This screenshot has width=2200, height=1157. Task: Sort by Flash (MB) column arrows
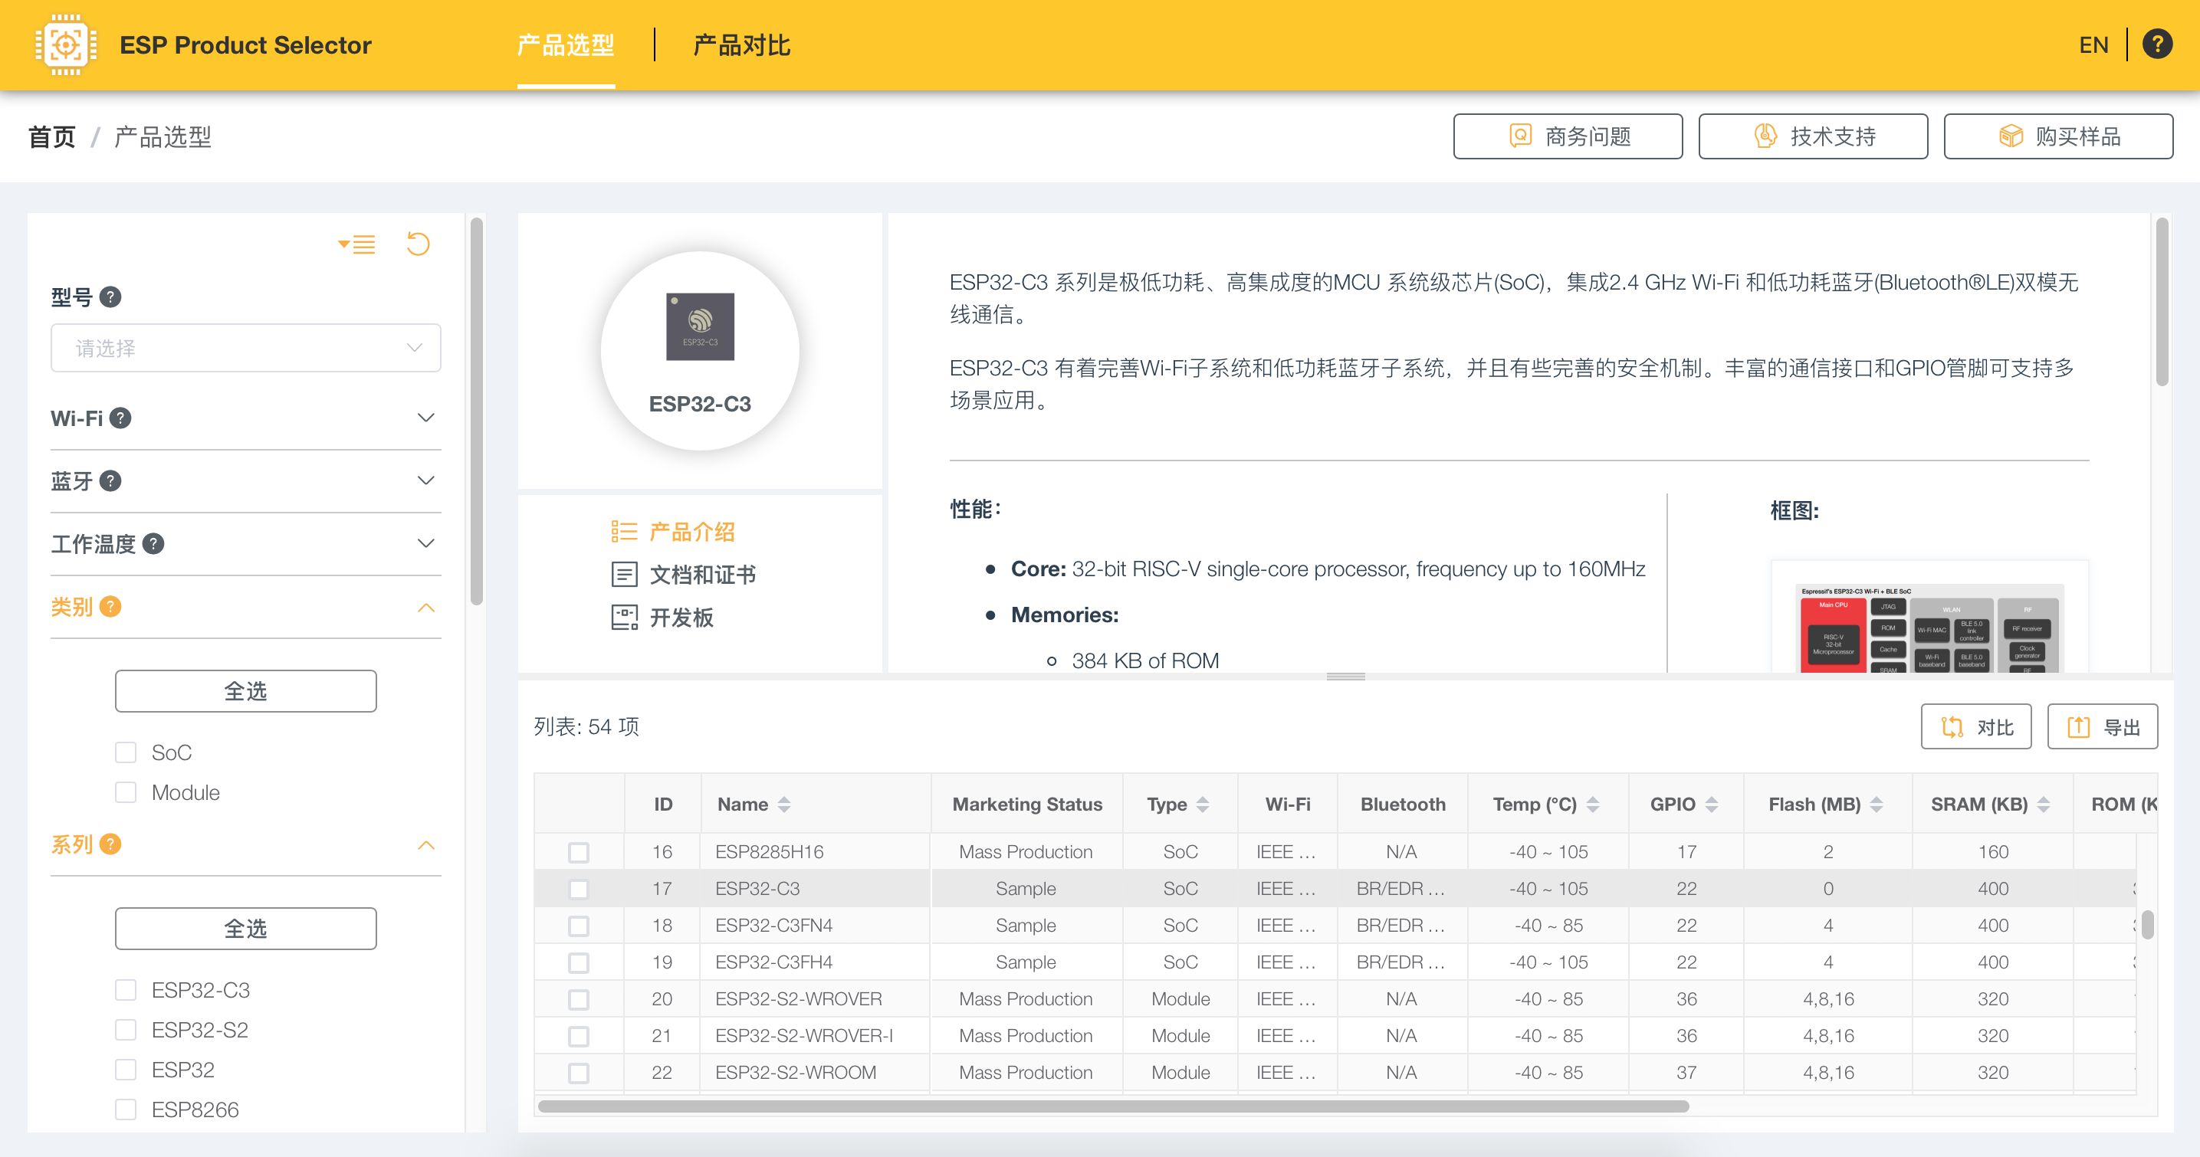click(x=1877, y=804)
